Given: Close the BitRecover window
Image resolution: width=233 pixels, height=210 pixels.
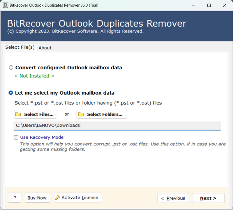Looking at the screenshot, I should pos(225,5).
